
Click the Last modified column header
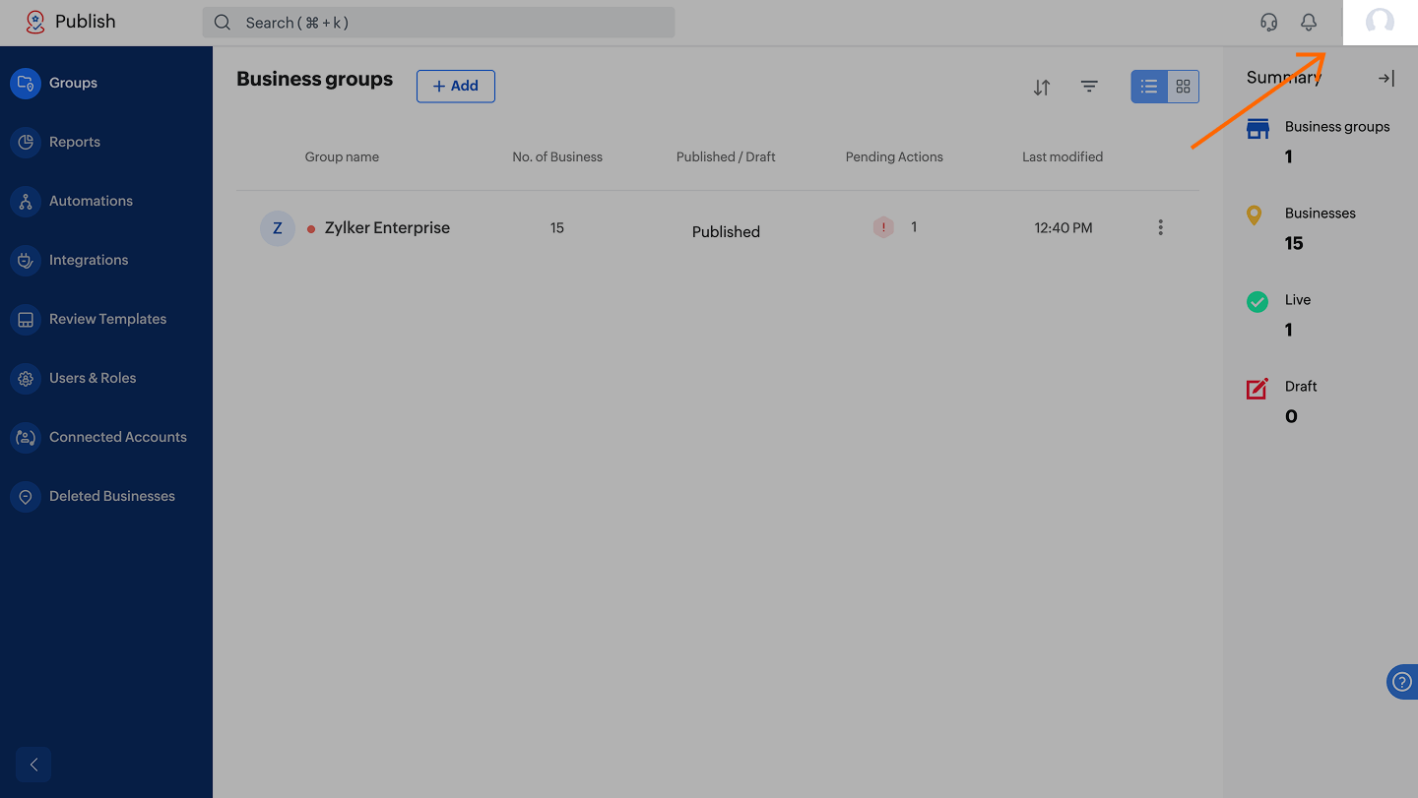[1063, 156]
